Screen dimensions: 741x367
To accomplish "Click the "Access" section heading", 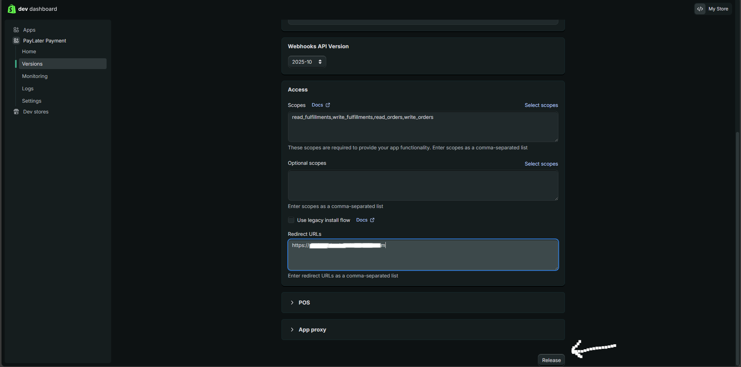I will pyautogui.click(x=298, y=90).
